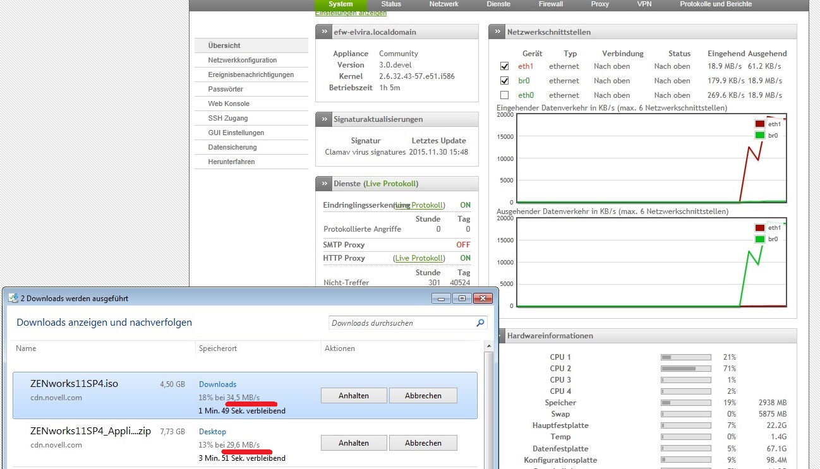The image size is (820, 469).
Task: Open Datensicherung sidebar entry
Action: coord(251,147)
